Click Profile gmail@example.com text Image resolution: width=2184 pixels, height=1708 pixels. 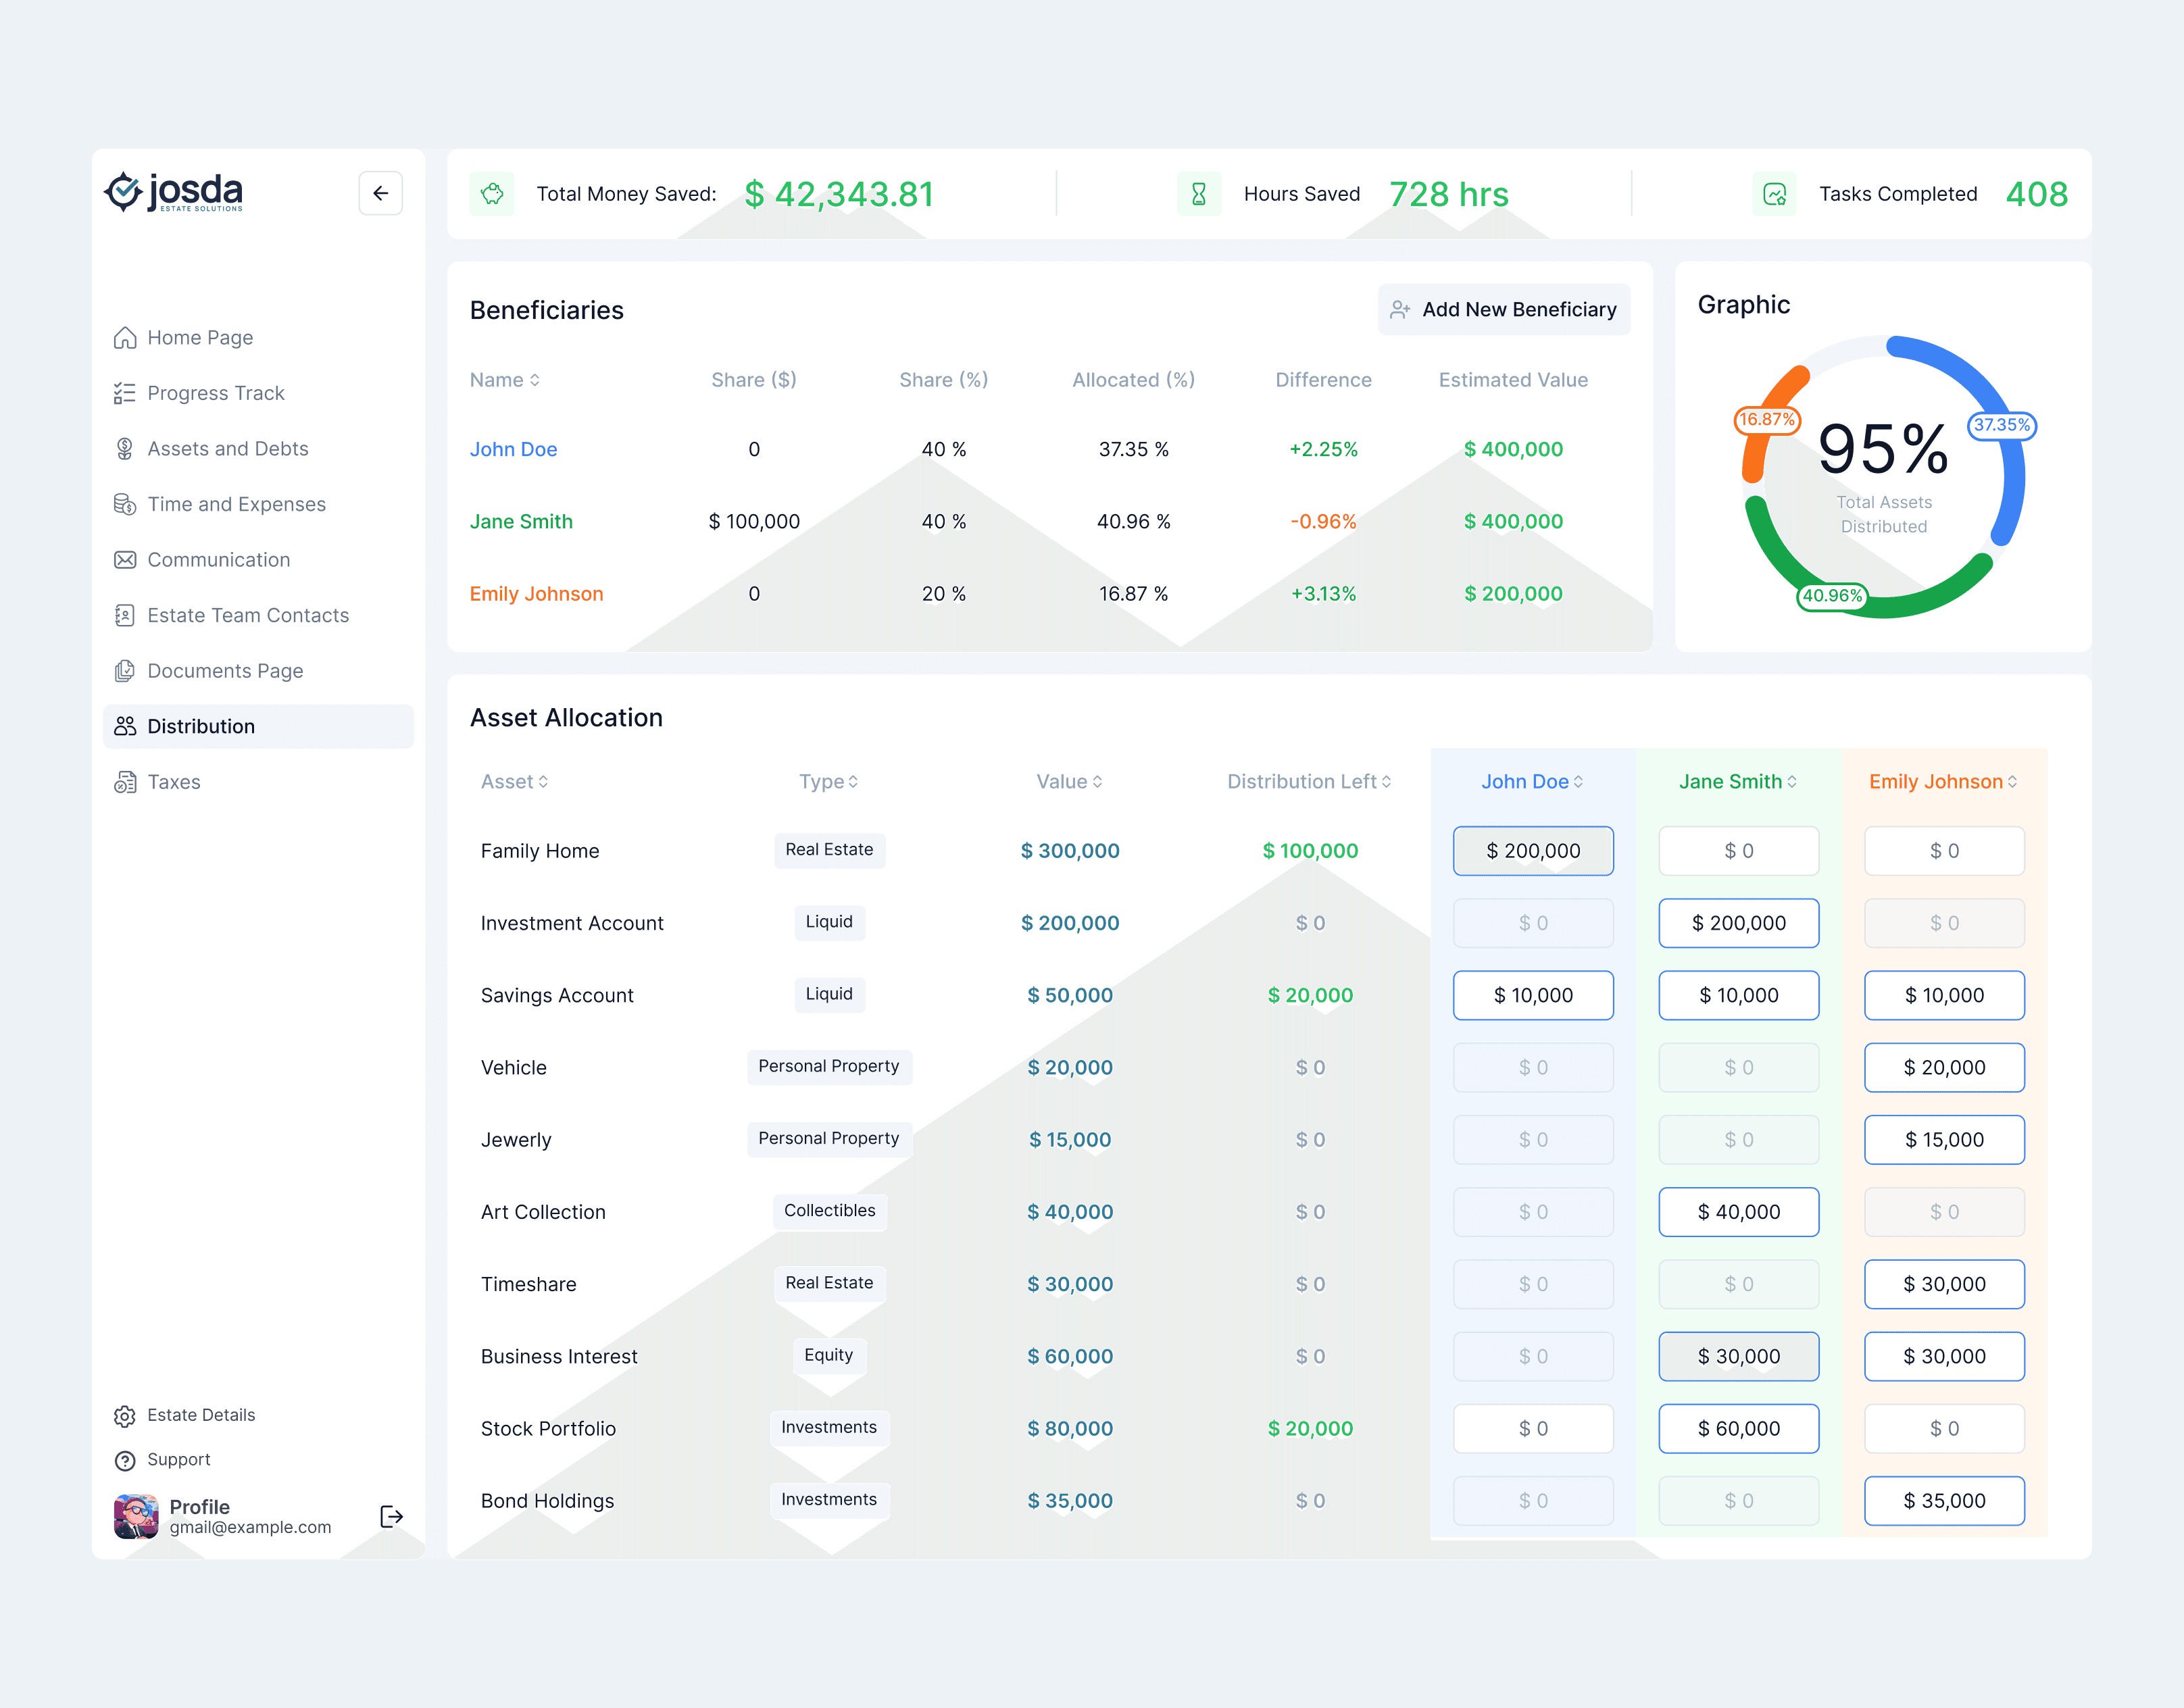(250, 1527)
